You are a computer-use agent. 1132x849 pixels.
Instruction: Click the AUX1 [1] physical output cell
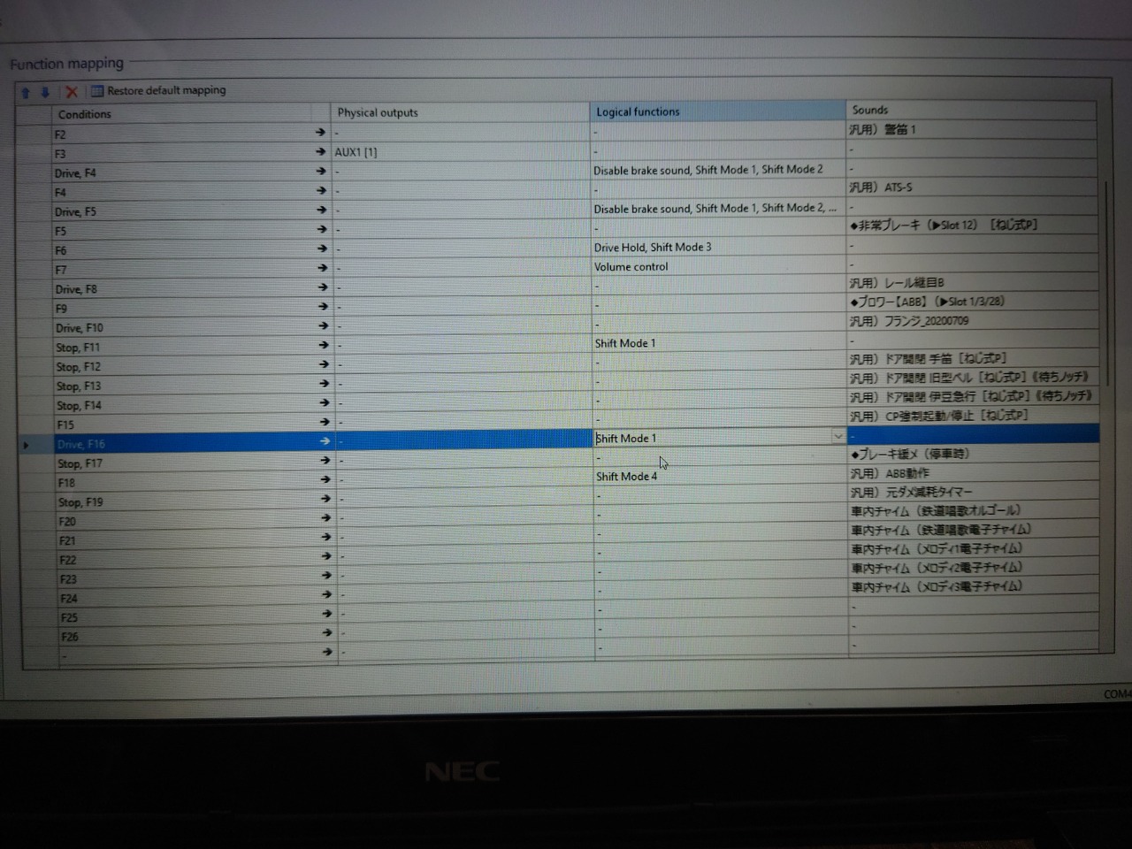click(x=461, y=152)
